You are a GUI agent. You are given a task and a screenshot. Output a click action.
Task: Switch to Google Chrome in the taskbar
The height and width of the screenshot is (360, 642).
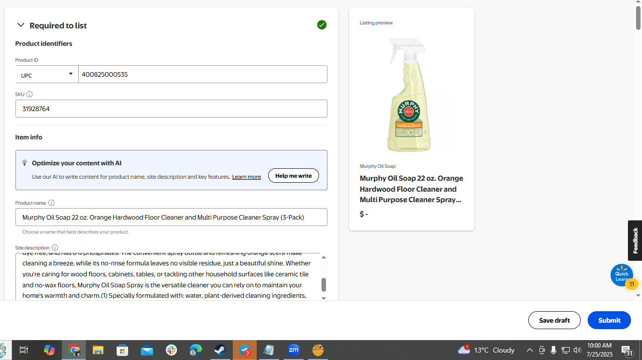click(x=74, y=350)
